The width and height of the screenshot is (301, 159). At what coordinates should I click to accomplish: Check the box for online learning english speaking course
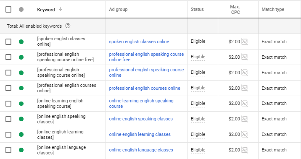(8, 104)
